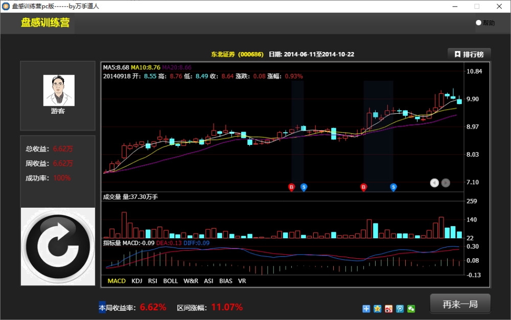The width and height of the screenshot is (511, 320).
Task: Select the BOLL indicator tab
Action: coord(171,281)
